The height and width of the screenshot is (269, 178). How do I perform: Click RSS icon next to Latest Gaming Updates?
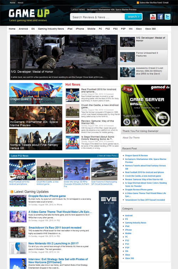pos(12,192)
